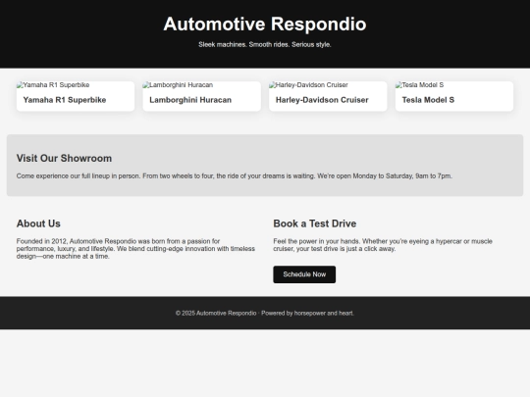
Task: Click the paragraph starting 'Founded in 2012'
Action: pyautogui.click(x=135, y=249)
